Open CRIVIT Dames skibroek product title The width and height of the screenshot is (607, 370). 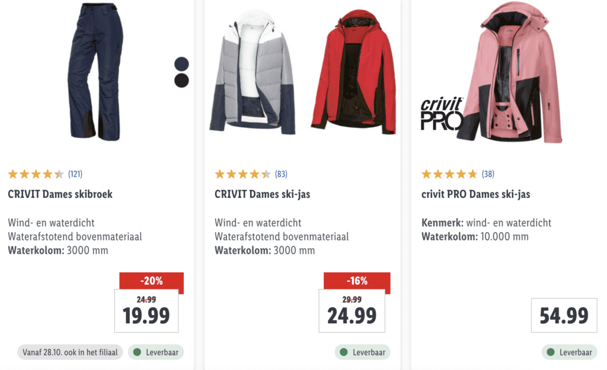60,194
